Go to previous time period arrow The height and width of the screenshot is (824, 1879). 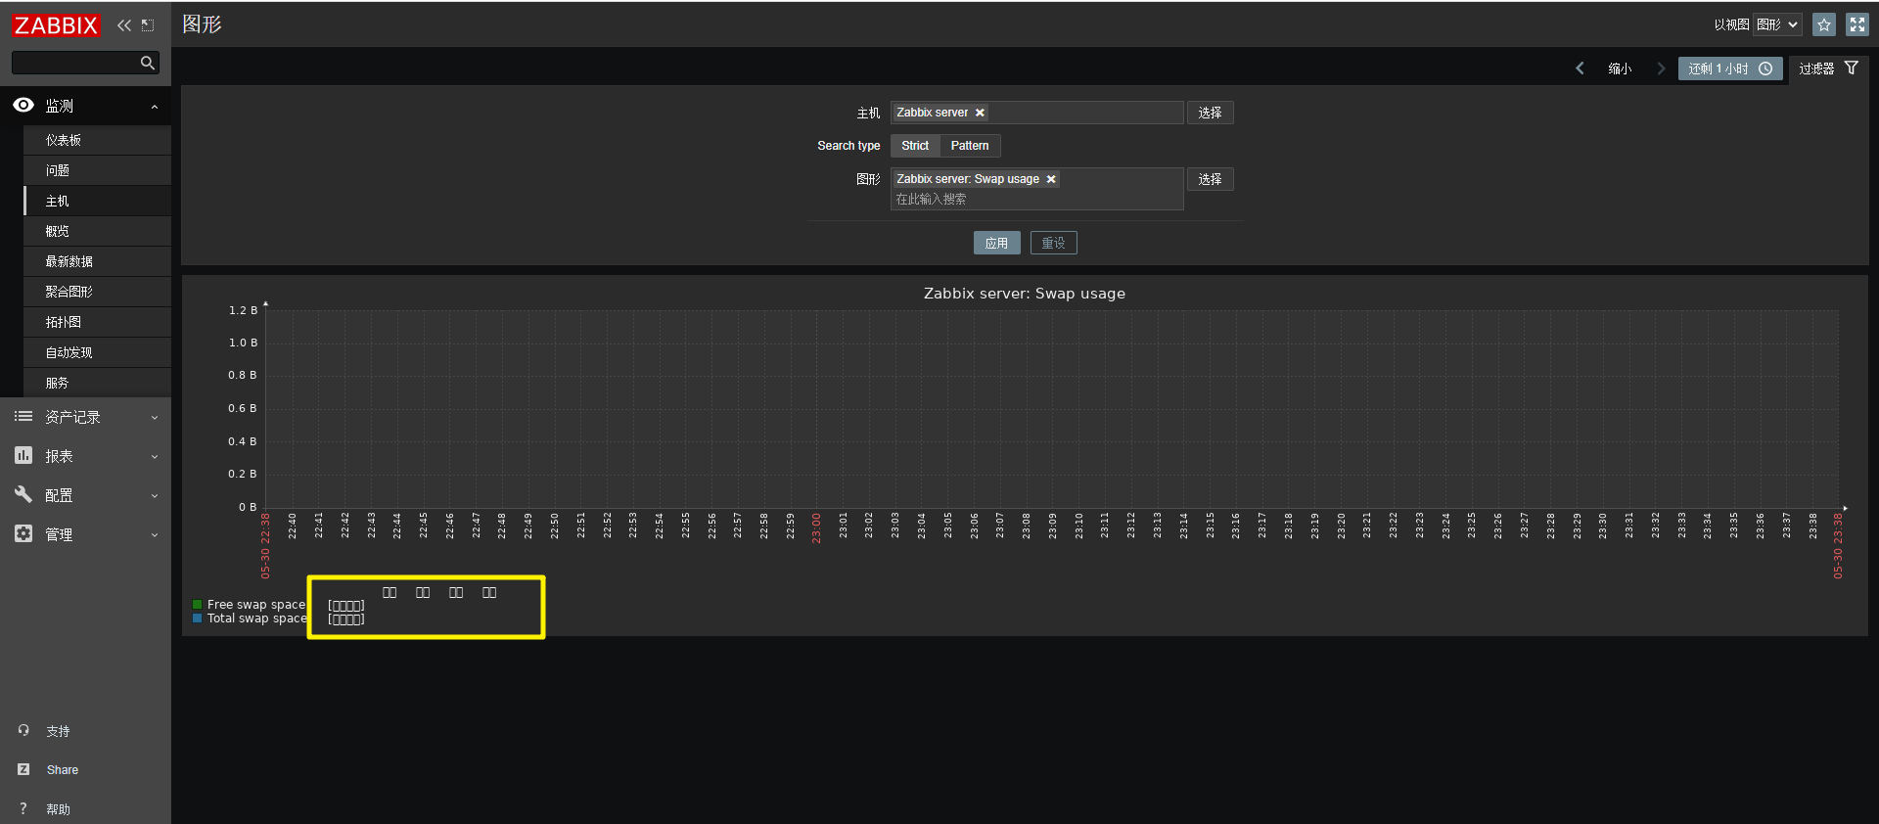coord(1580,69)
